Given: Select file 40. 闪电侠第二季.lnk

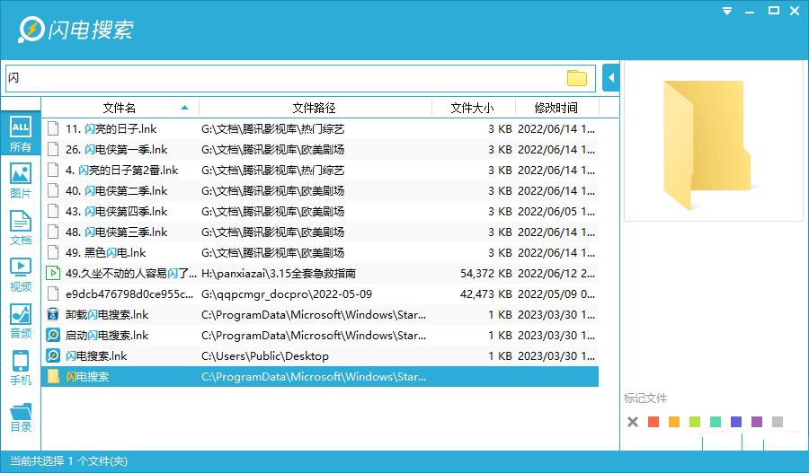Looking at the screenshot, I should pos(320,190).
